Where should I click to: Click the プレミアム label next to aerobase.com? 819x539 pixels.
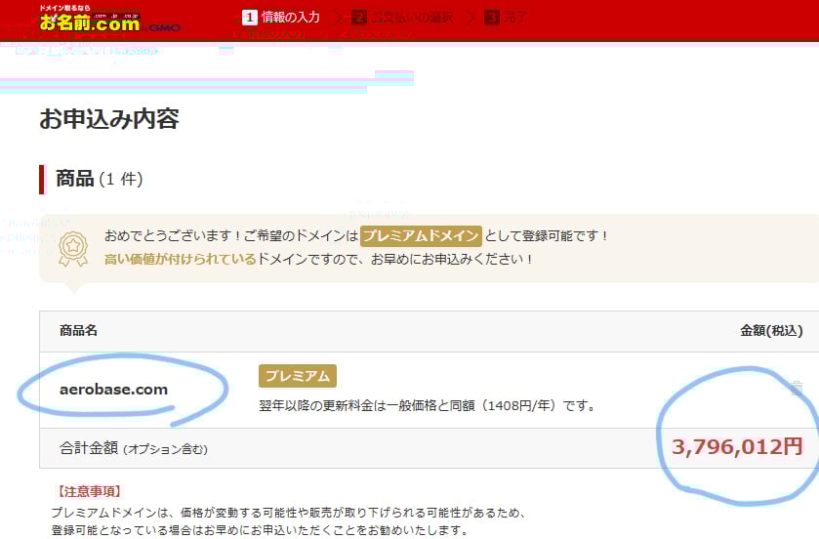pos(297,376)
